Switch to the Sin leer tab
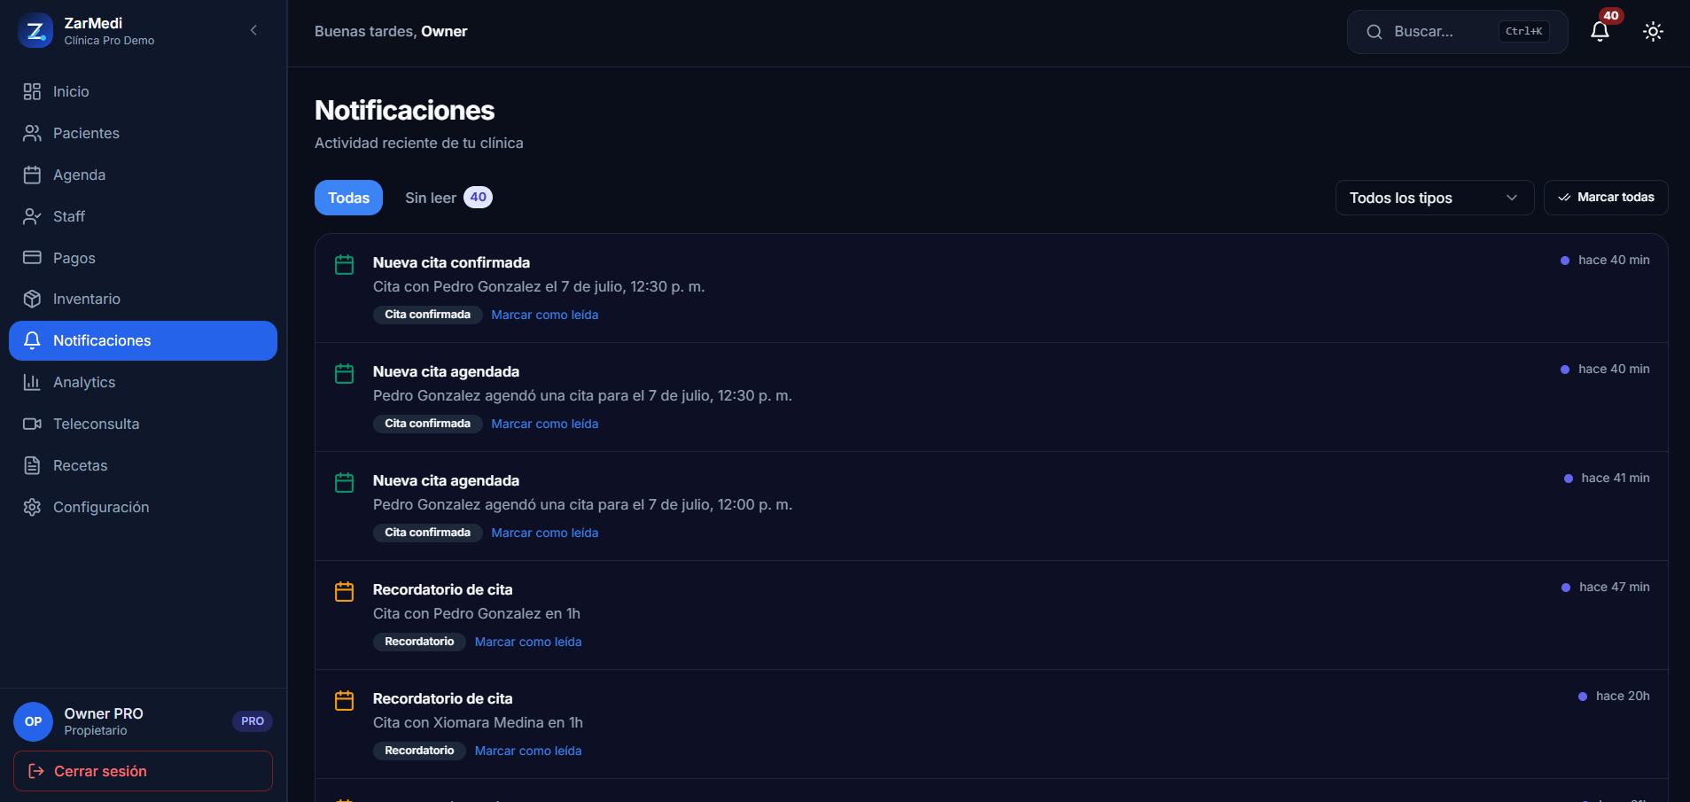The width and height of the screenshot is (1690, 802). pos(448,198)
